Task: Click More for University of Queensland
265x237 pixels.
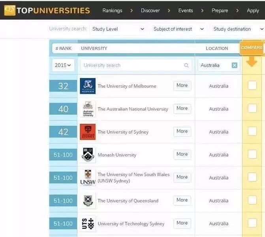Action: (x=182, y=200)
